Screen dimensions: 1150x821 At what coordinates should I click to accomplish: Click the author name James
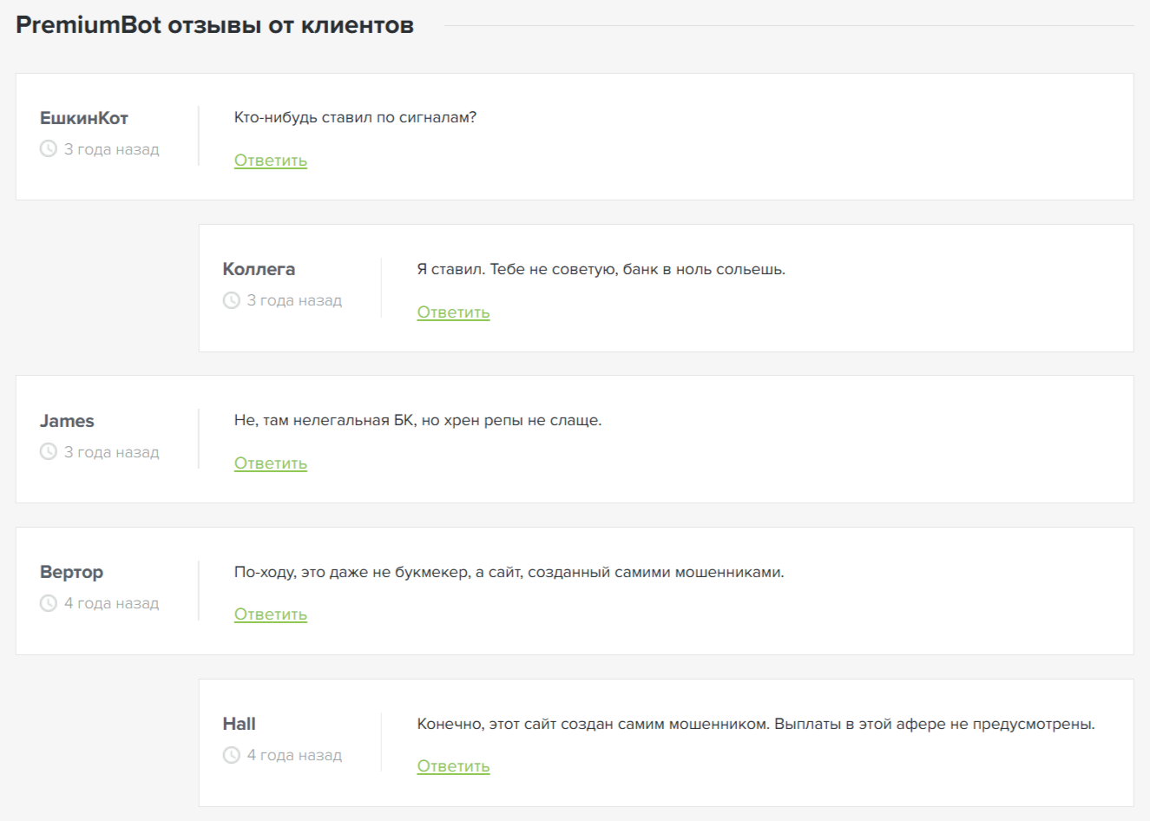tap(67, 421)
